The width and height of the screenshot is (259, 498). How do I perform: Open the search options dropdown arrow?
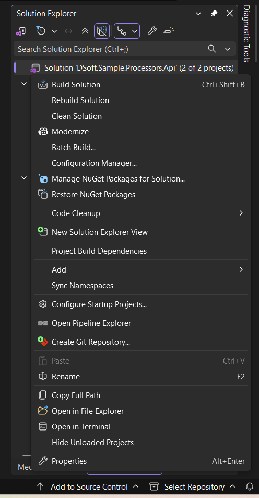(x=228, y=49)
